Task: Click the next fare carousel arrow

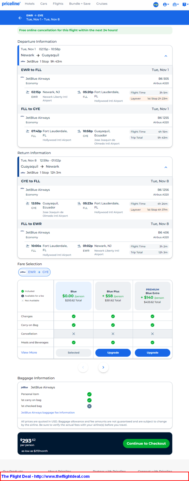Action: point(103,367)
